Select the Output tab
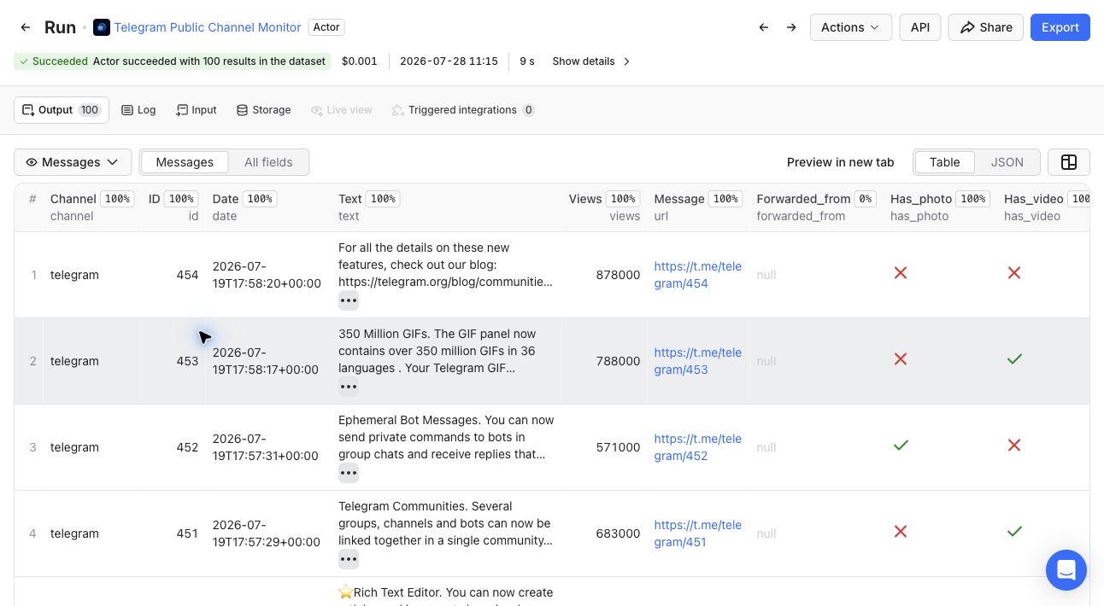The height and width of the screenshot is (606, 1104). [62, 110]
